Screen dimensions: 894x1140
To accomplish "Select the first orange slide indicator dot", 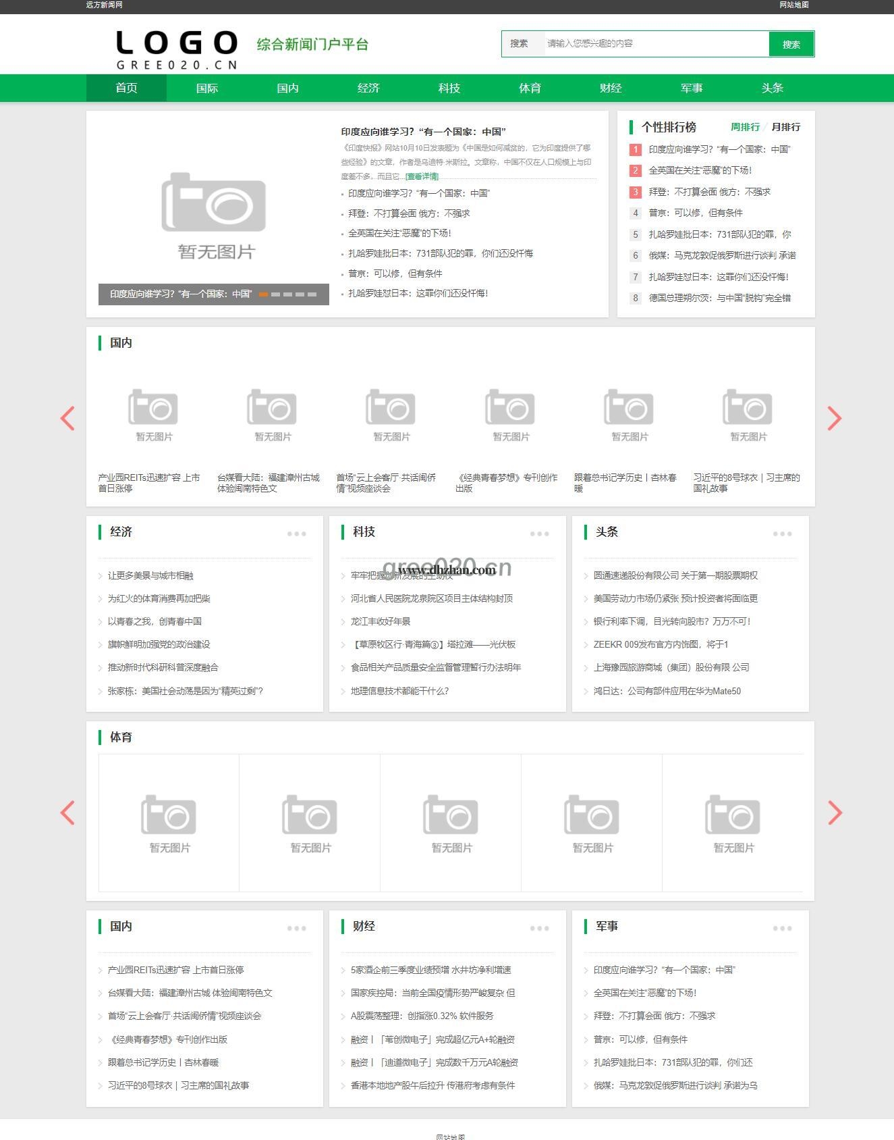I will coord(264,294).
